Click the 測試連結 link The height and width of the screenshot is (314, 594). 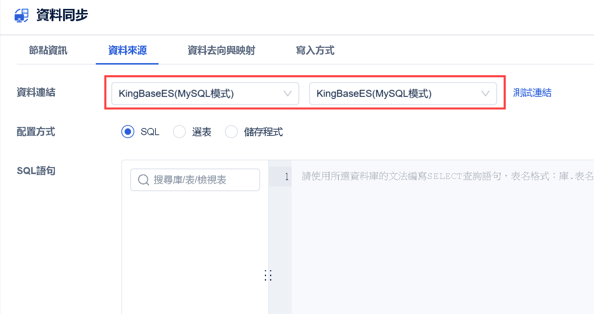[x=532, y=93]
